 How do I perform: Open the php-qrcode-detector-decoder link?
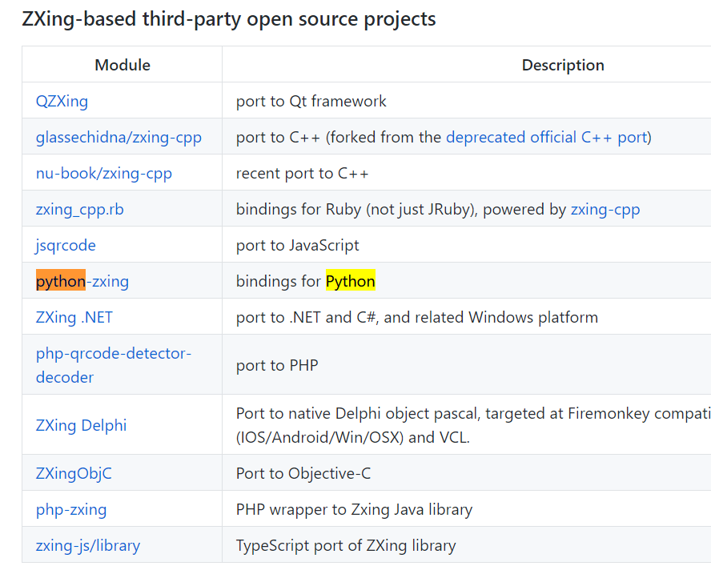[x=113, y=353]
